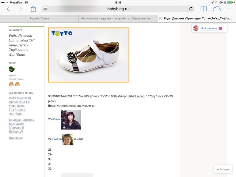Open the pink 23 notifications badge

[x=220, y=28]
